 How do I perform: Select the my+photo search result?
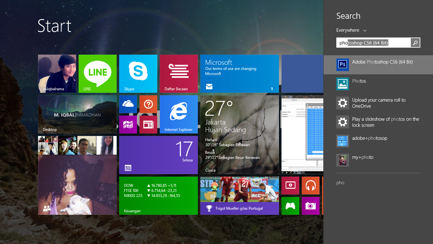378,160
